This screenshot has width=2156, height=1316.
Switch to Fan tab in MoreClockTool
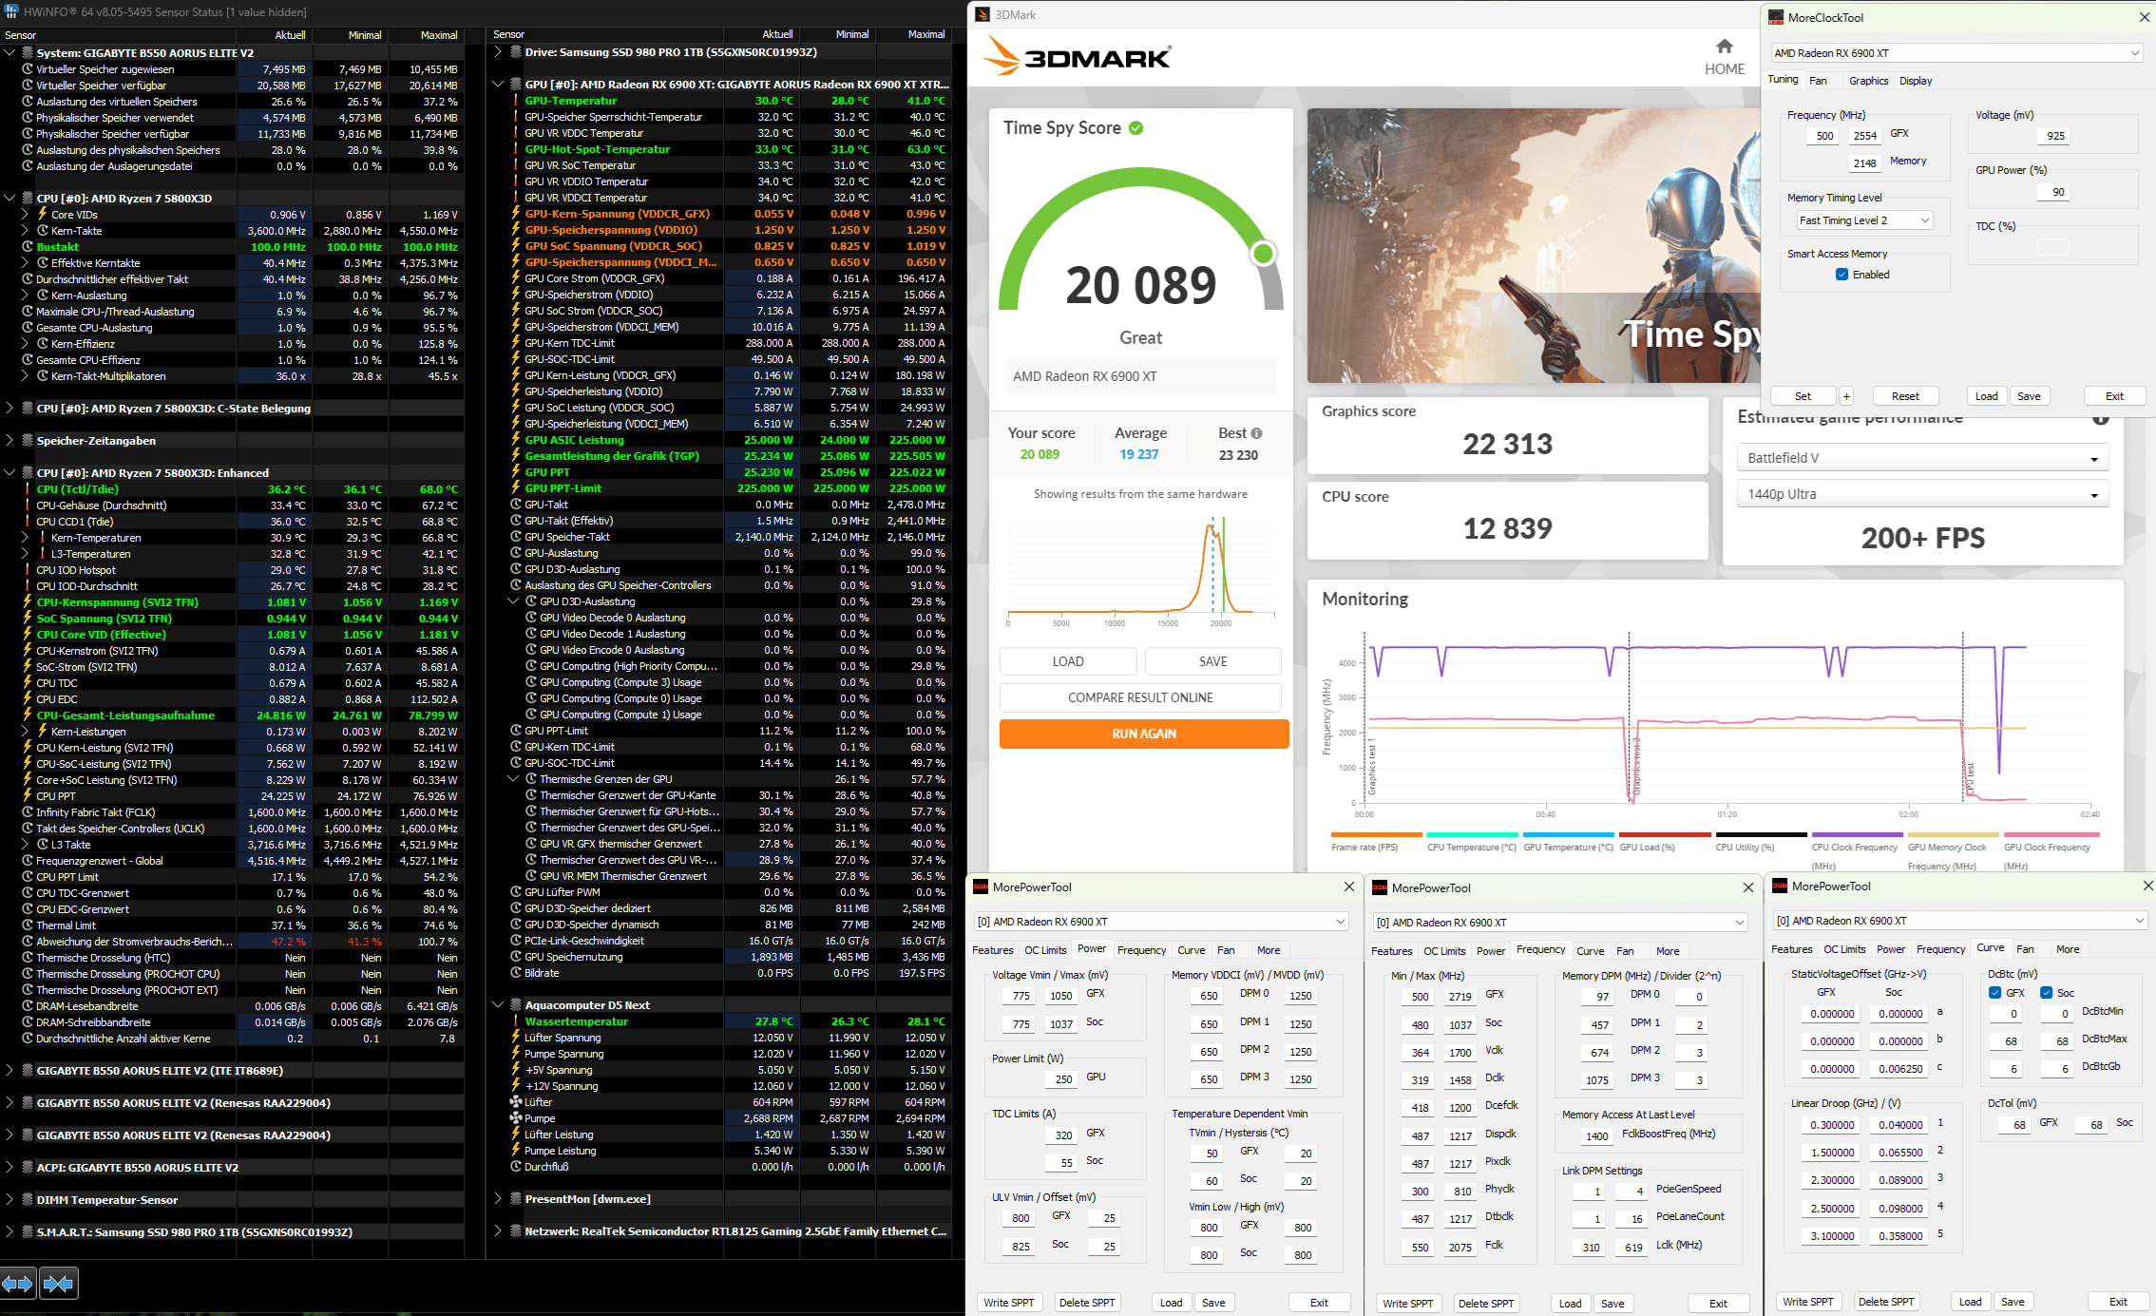(1818, 81)
